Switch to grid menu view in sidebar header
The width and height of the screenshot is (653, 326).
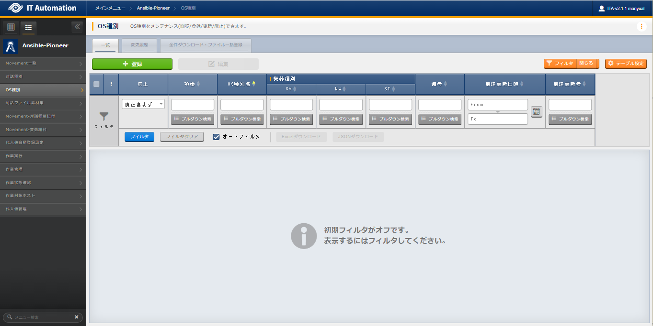point(10,27)
